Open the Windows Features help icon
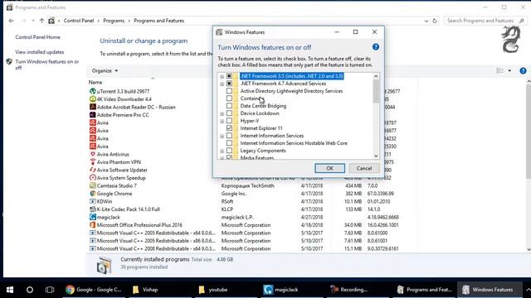531x298 pixels. (376, 47)
